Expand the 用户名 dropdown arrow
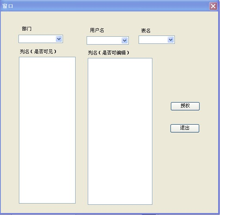 125,41
